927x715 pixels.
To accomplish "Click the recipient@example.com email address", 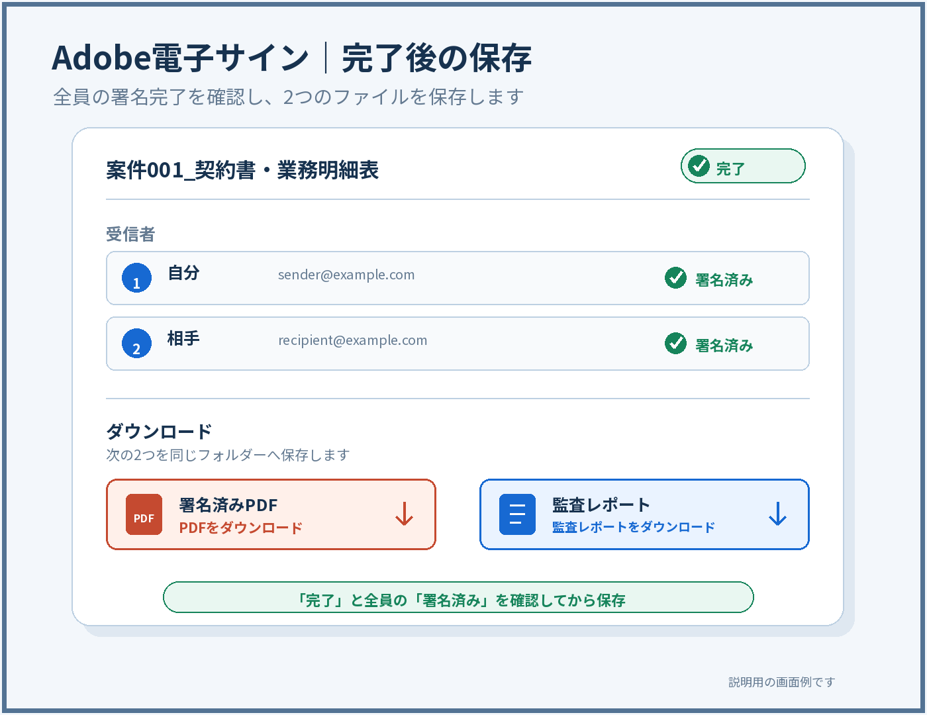I will (x=353, y=340).
